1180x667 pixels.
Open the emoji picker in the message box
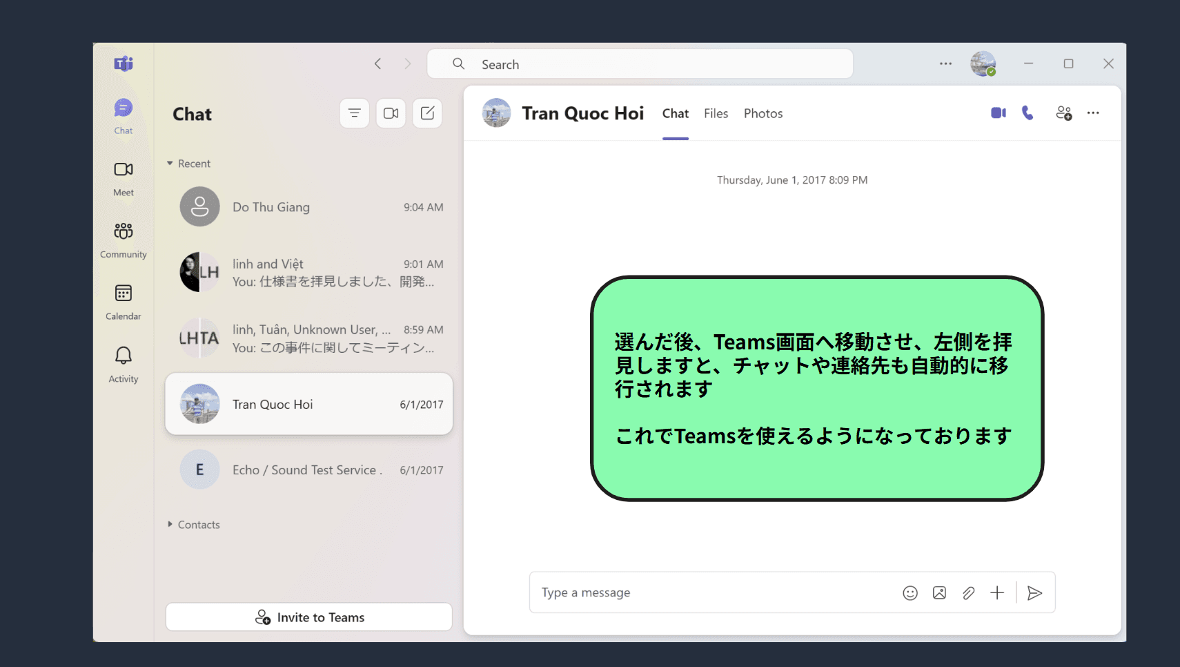click(910, 592)
